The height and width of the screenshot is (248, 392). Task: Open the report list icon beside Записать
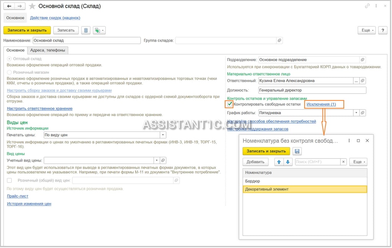click(86, 30)
